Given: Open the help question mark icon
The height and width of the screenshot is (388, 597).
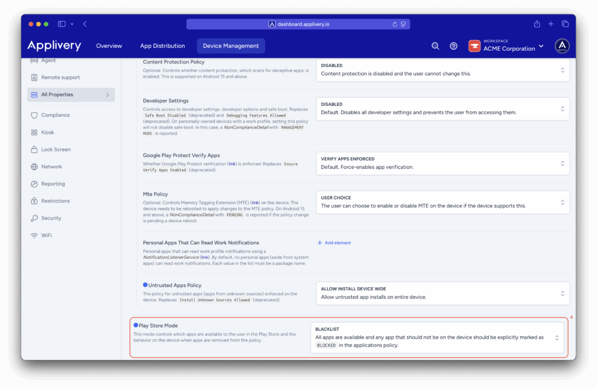Looking at the screenshot, I should (454, 46).
